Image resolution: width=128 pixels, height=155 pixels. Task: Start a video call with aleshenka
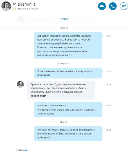[x=102, y=6]
